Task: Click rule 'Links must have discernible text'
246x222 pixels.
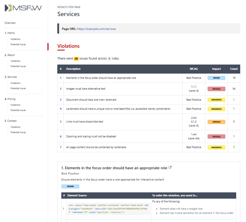Action: 85,122
